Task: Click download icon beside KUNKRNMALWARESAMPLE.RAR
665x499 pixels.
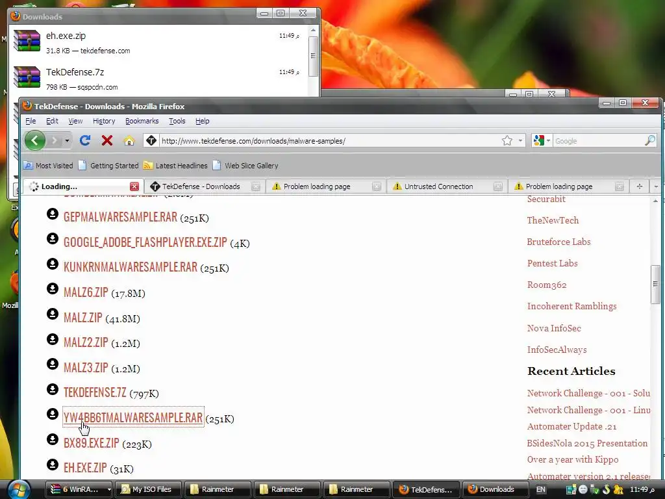Action: tap(53, 264)
